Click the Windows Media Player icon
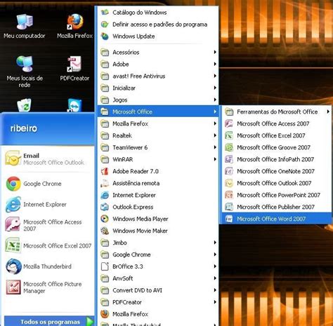The width and height of the screenshot is (333, 326). pos(105,219)
